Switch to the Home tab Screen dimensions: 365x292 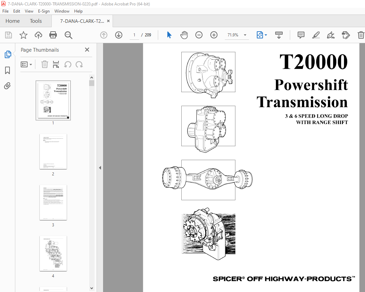13,21
